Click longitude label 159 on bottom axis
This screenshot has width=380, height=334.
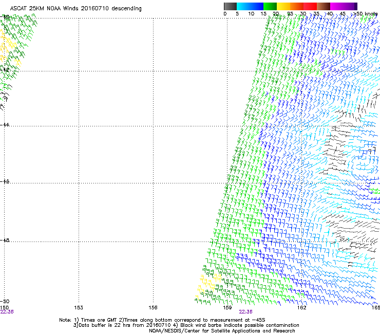click(x=227, y=308)
